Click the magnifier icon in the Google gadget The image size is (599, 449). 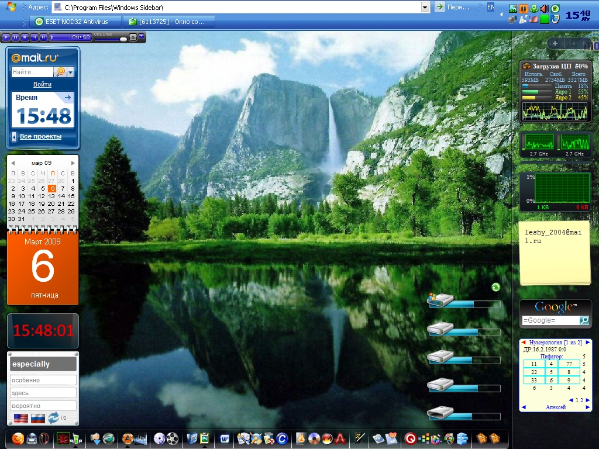584,320
